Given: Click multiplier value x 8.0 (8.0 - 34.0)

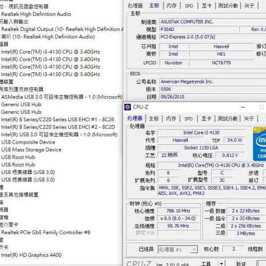Looking at the screenshot, I should click(178, 218).
